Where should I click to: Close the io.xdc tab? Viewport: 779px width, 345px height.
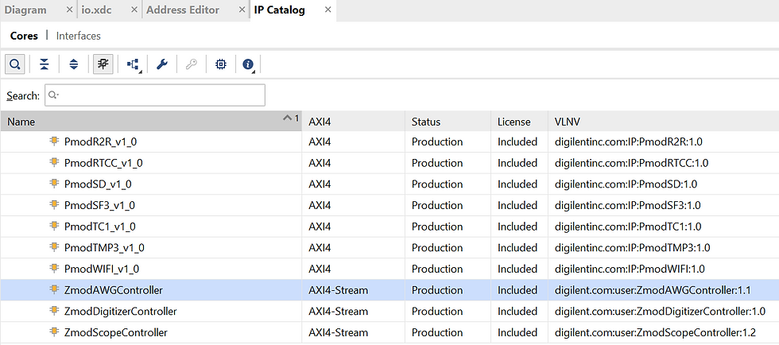pos(134,10)
